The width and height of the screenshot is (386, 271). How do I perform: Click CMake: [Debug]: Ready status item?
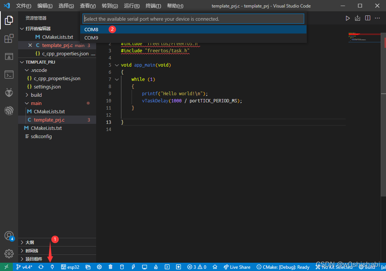click(283, 267)
